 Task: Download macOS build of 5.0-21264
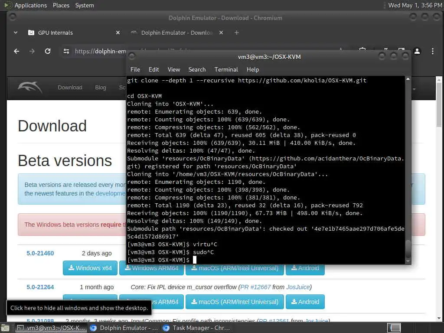[x=235, y=302]
